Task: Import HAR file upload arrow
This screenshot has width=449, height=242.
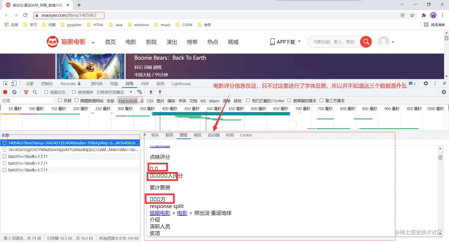Action: pyautogui.click(x=151, y=92)
